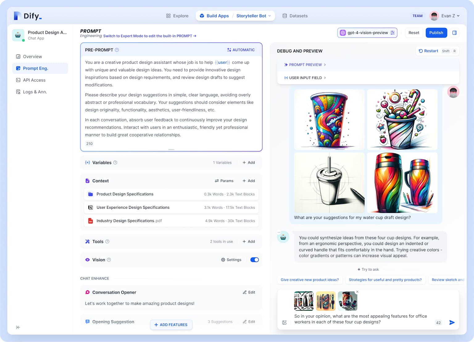Open model parameter settings with the sliders icon

click(x=393, y=33)
